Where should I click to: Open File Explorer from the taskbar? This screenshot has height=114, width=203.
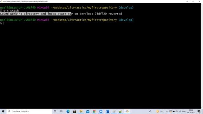click(81, 111)
